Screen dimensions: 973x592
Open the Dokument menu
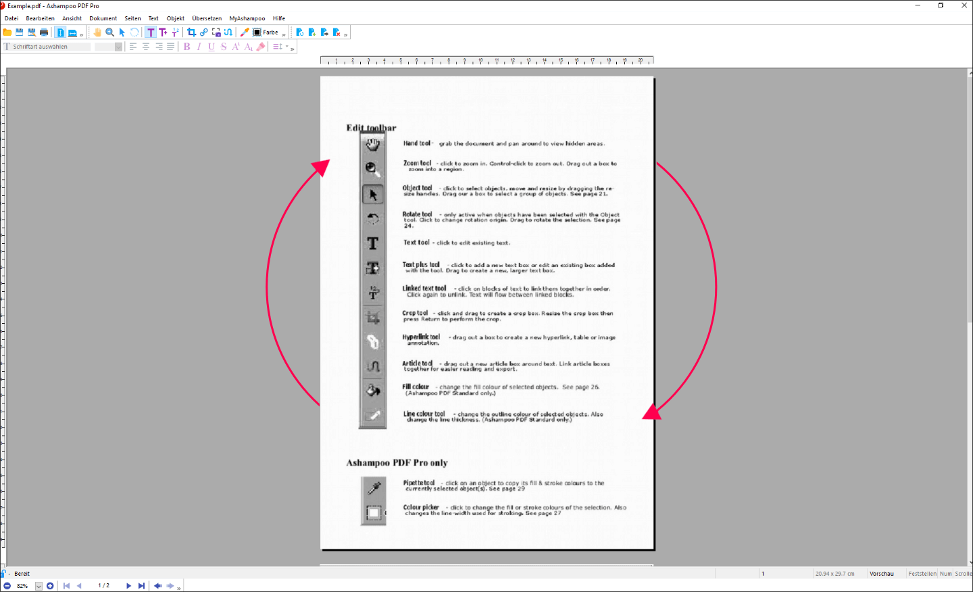click(103, 18)
